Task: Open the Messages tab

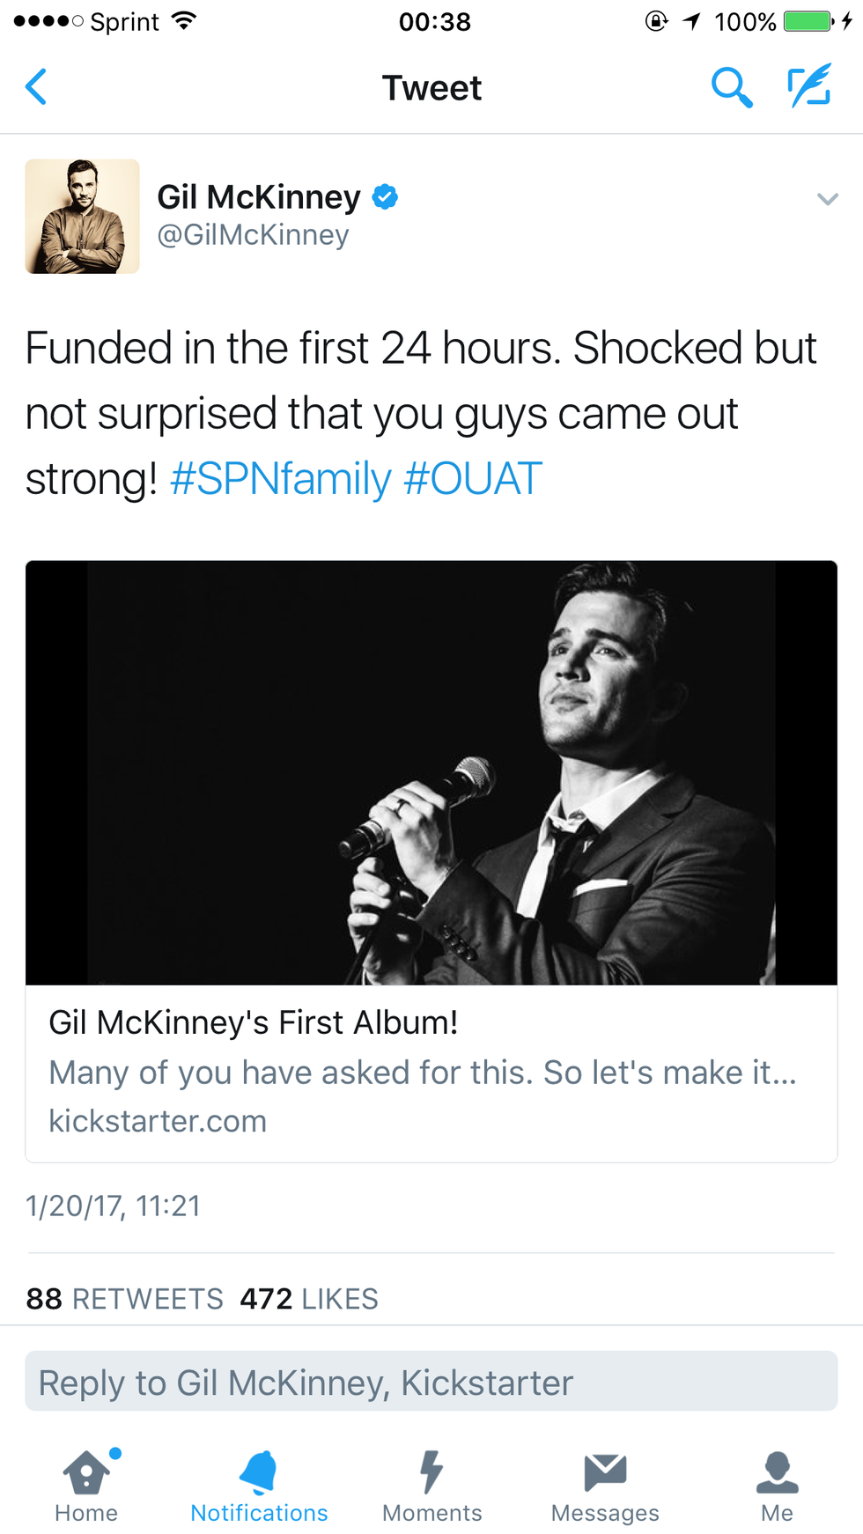Action: [x=605, y=1486]
